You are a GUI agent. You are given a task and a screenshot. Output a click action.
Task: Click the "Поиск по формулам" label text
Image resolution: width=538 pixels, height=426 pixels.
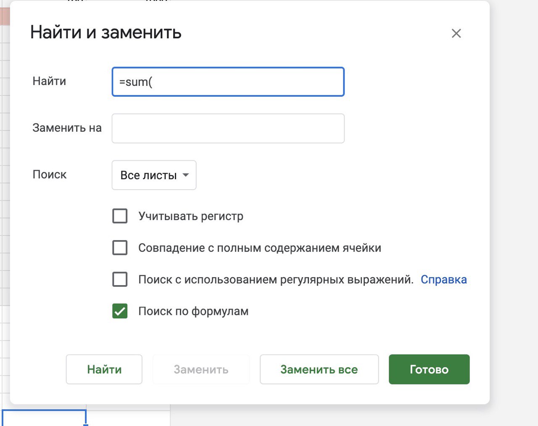pyautogui.click(x=193, y=311)
